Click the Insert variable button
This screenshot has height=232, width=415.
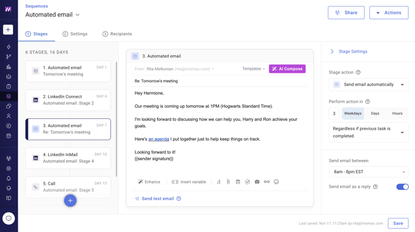(x=189, y=182)
